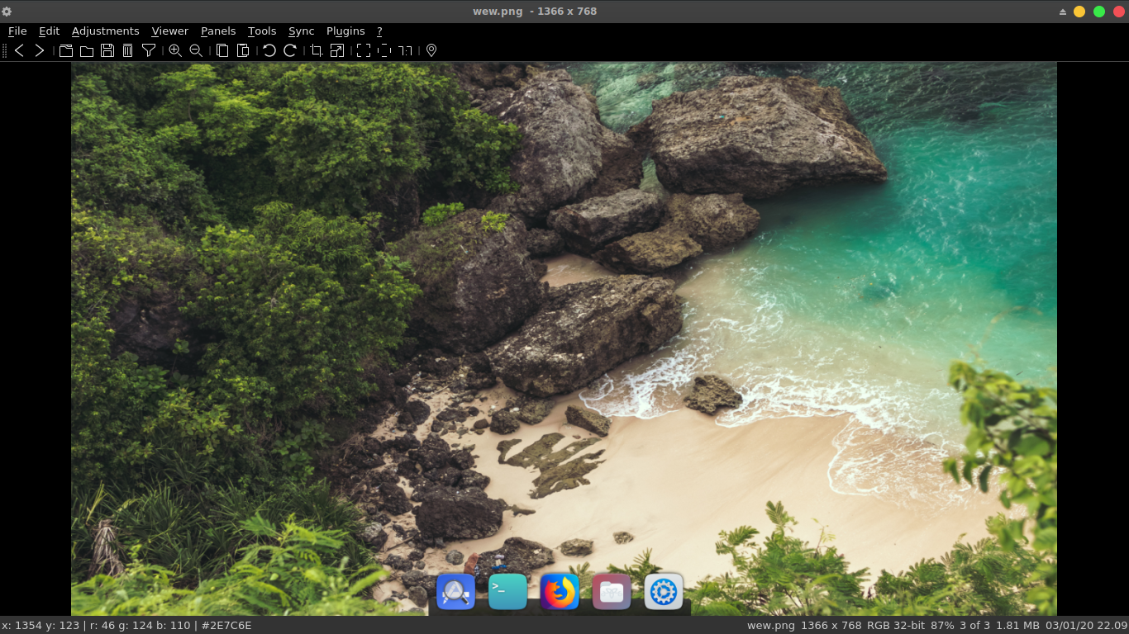Go to the previous image
Screen dimensions: 1129x634
(19, 50)
